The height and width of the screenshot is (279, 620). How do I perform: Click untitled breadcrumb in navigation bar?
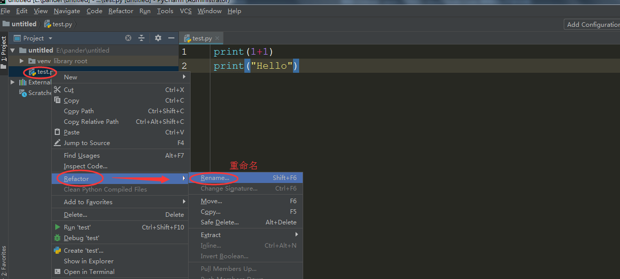point(20,24)
